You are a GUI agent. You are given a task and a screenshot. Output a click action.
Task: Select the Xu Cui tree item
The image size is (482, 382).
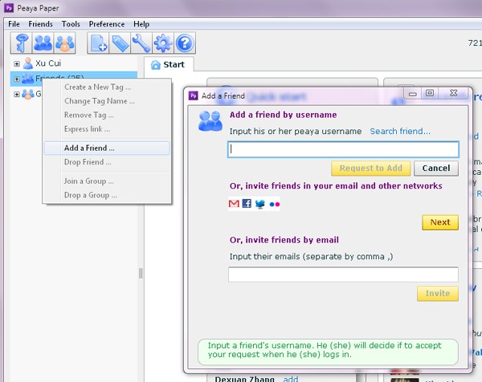click(48, 63)
